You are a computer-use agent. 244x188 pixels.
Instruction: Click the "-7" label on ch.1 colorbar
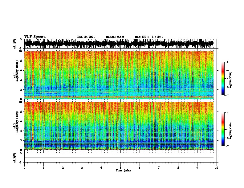(227, 95)
